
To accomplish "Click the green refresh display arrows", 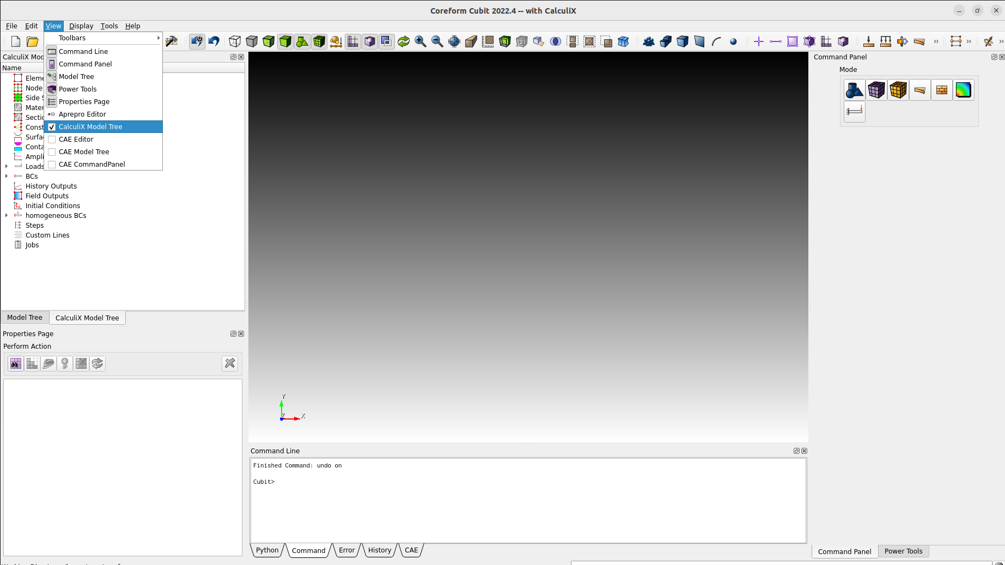I will point(403,41).
